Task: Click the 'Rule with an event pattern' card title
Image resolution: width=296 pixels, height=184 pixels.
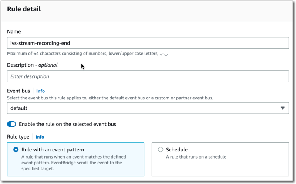Action: (x=53, y=150)
